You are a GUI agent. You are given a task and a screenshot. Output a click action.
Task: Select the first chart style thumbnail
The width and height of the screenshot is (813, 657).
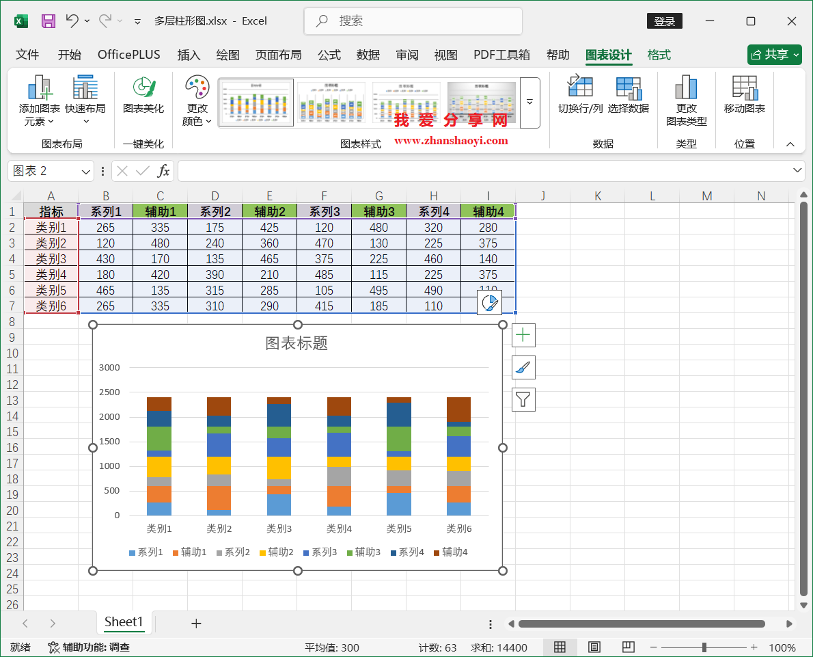point(256,103)
